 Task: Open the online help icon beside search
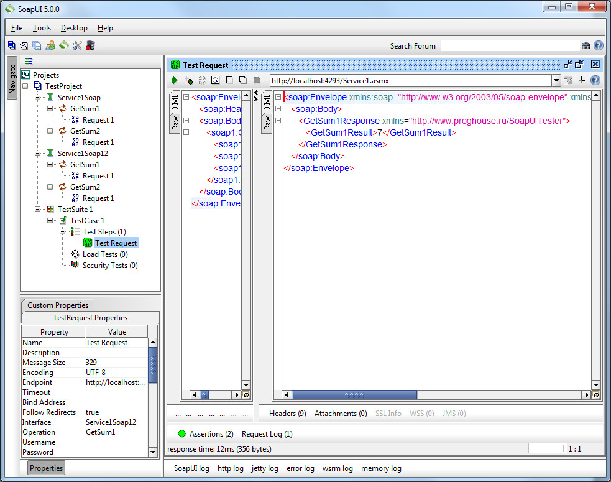599,45
